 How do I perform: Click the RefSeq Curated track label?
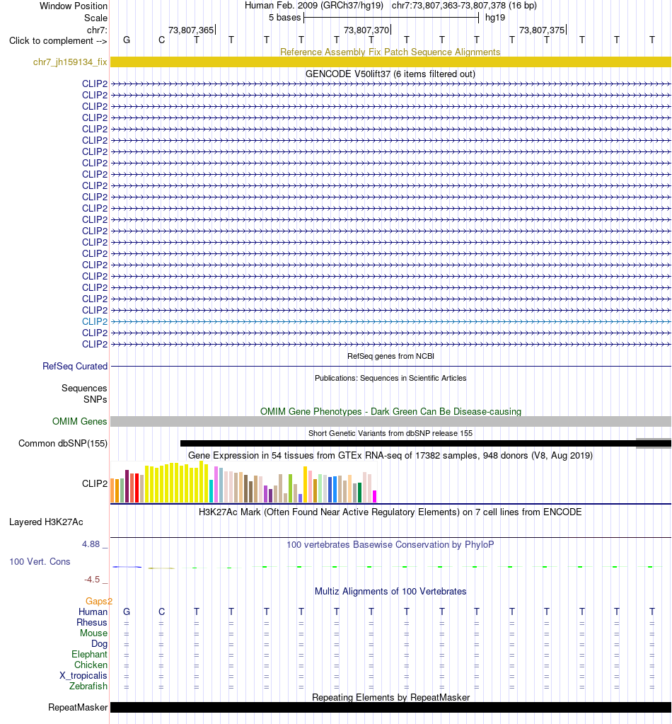click(x=75, y=366)
